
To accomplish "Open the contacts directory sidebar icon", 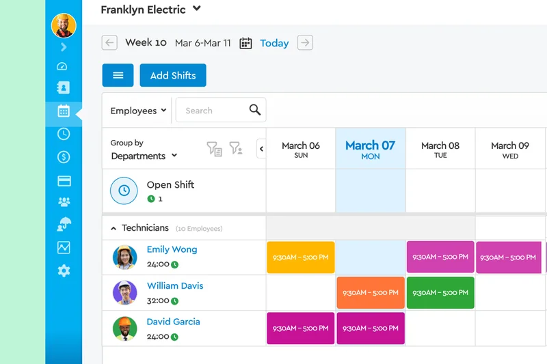I will coord(64,87).
